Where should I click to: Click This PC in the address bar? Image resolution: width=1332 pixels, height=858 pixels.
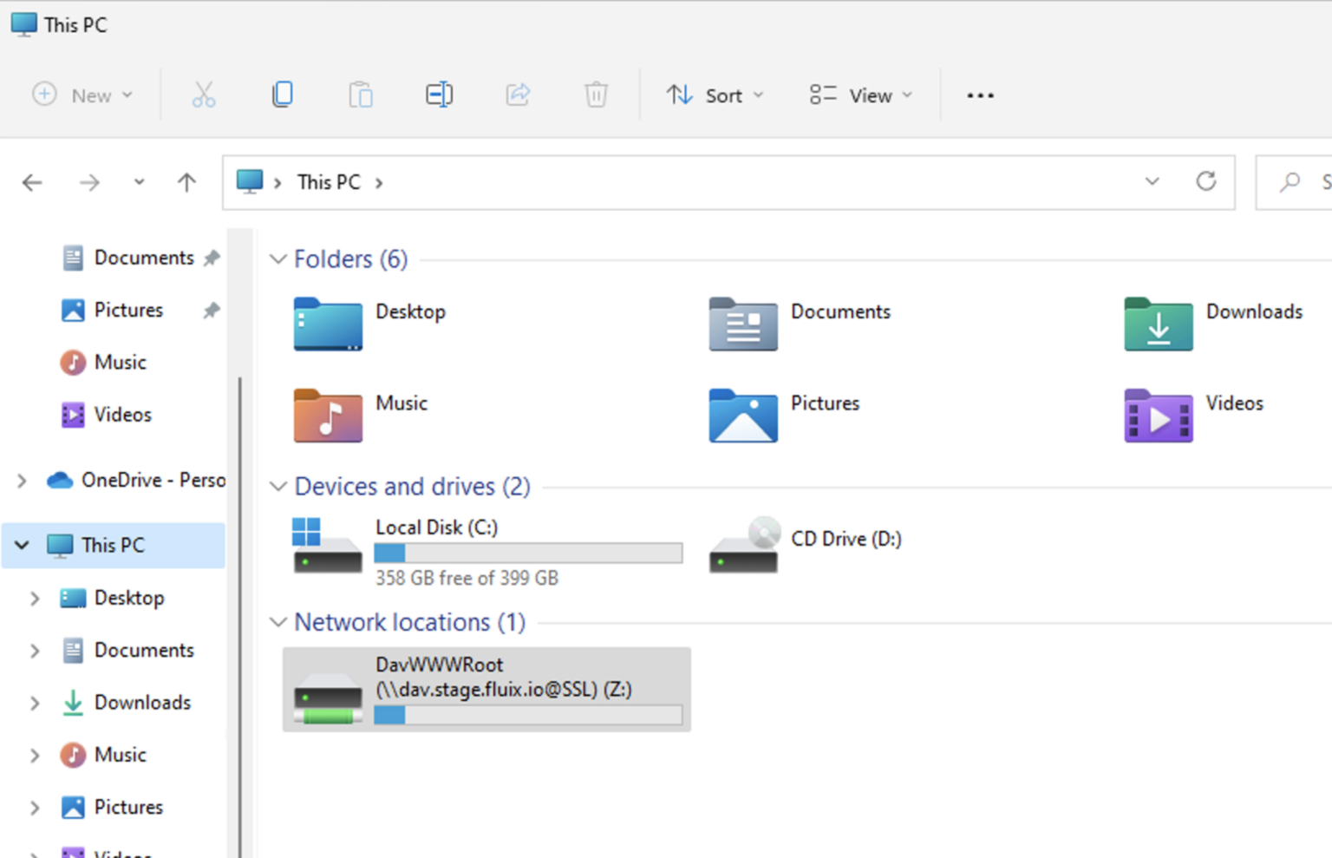click(x=329, y=182)
